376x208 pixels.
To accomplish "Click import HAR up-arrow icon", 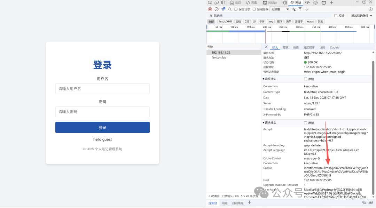I will click(x=300, y=9).
